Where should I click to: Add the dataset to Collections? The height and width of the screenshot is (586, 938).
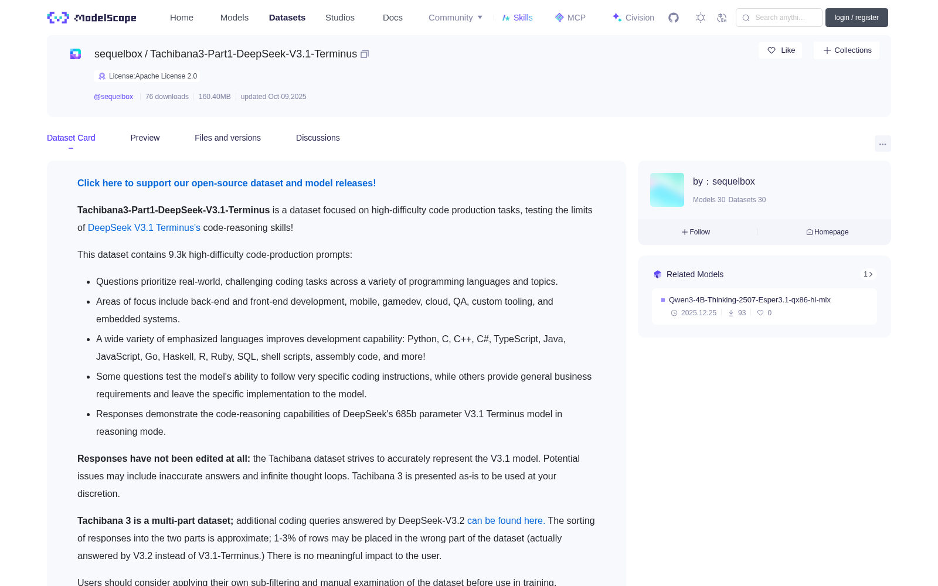[x=847, y=50]
